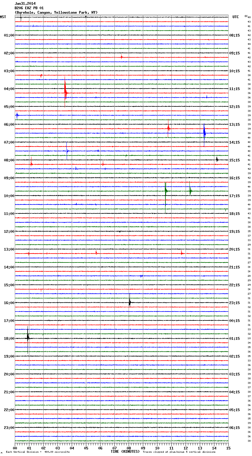Click the Each Vertical Division 400.00 microvolts note
This screenshot has height=456, width=252.
38,452
